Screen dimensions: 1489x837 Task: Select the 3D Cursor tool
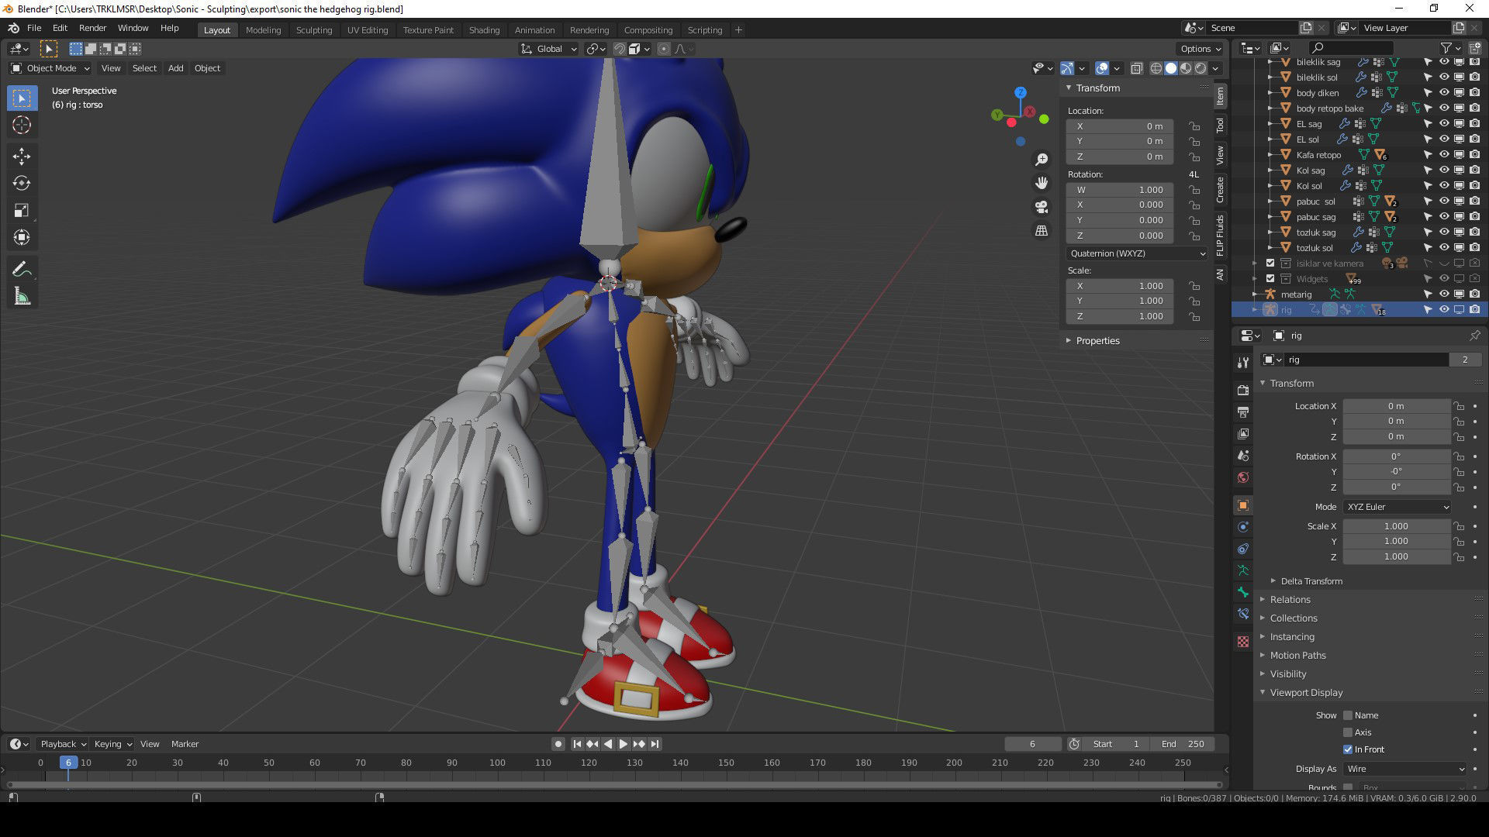(x=22, y=125)
